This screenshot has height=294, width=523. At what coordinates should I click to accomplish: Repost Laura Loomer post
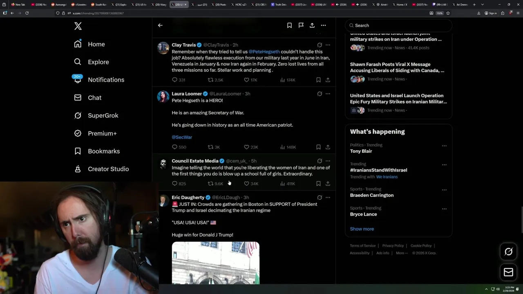point(214,147)
